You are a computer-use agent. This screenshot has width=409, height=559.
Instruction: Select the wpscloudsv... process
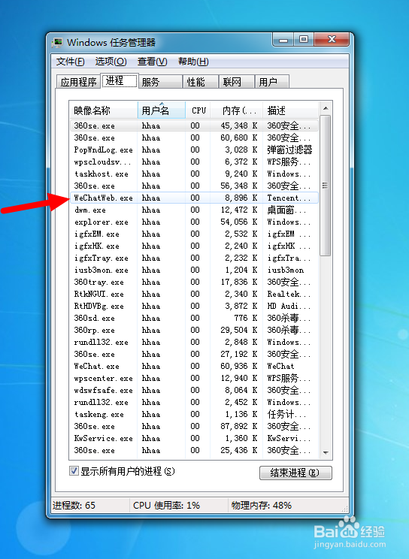(x=195, y=162)
